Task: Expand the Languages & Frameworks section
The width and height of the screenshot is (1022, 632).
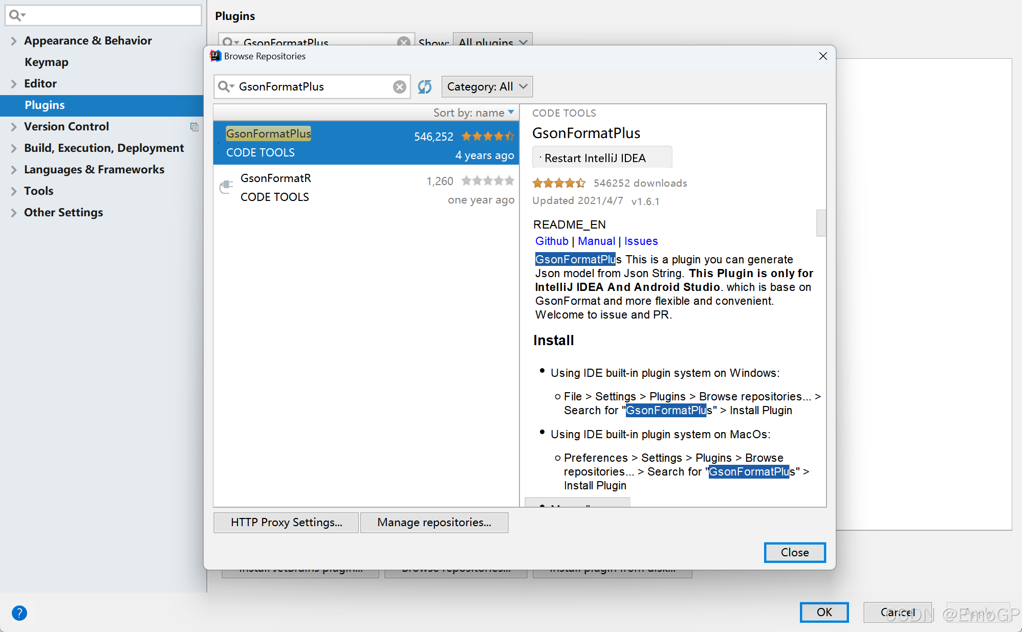Action: click(14, 170)
